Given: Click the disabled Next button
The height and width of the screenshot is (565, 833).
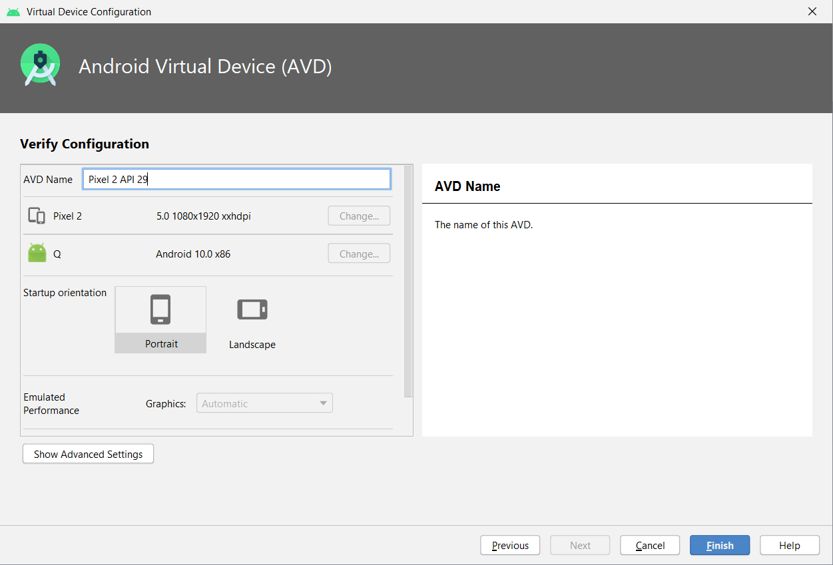Looking at the screenshot, I should [x=580, y=545].
